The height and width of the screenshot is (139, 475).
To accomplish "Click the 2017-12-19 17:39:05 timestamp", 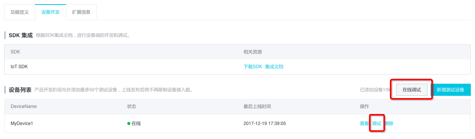I will pos(264,123).
